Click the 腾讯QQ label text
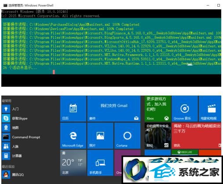The height and width of the screenshot is (184, 223). pos(18,175)
